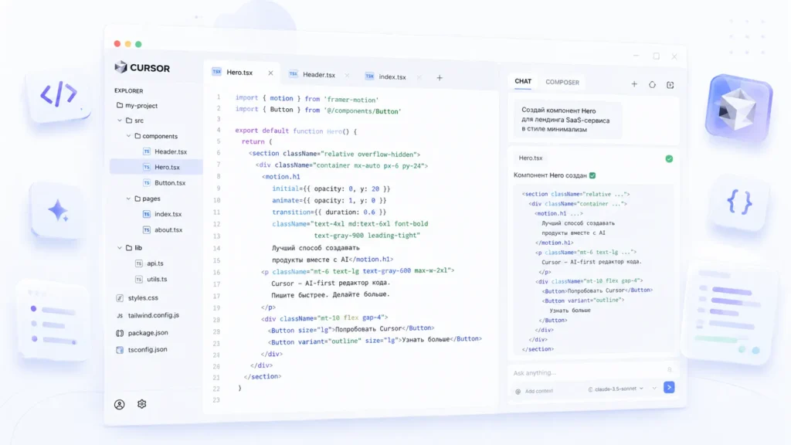The image size is (791, 445).
Task: Click the tsconfig.json file icon
Action: click(120, 350)
